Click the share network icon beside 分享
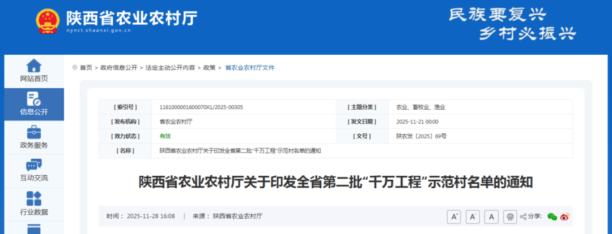Viewport: 612px width, 234px height. (x=524, y=216)
